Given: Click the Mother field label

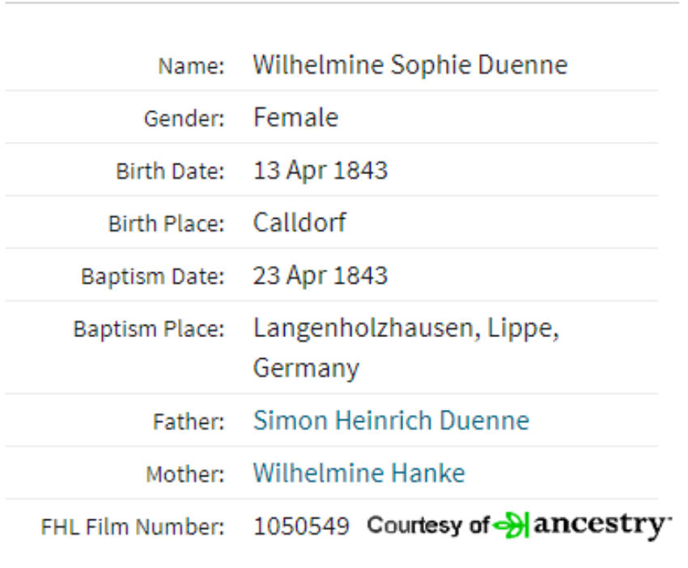Looking at the screenshot, I should (x=185, y=475).
